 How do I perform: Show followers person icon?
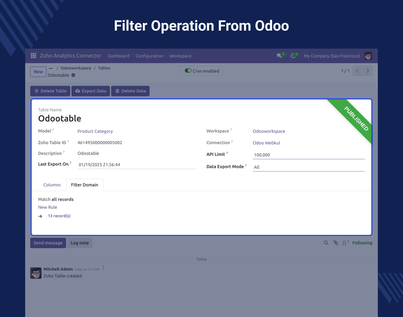pyautogui.click(x=344, y=243)
